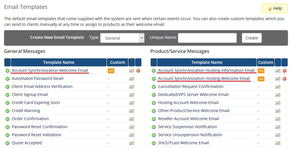Edit Account Synchronization Hosting Welcome Email
The image size is (292, 148).
click(x=278, y=79)
